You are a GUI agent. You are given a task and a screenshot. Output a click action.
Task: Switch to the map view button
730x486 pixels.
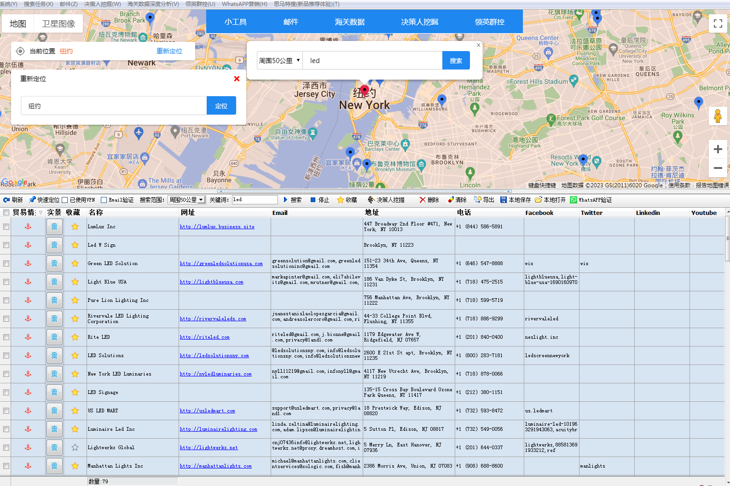click(x=18, y=23)
